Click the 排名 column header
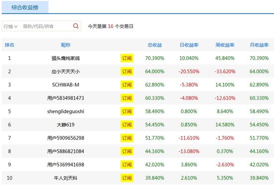The width and height of the screenshot is (274, 185). [x=9, y=45]
